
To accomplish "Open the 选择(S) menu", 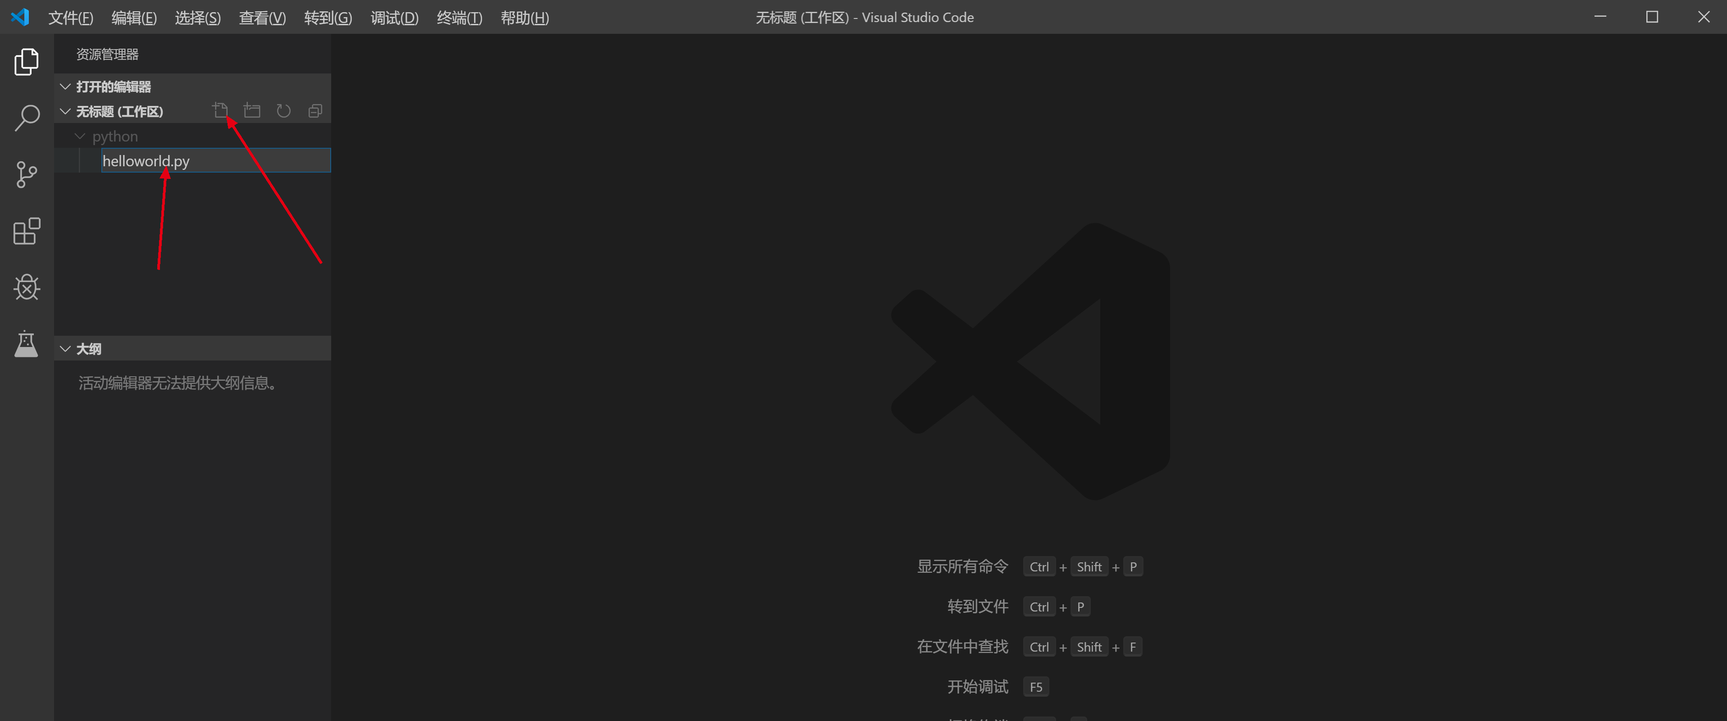I will coord(198,18).
